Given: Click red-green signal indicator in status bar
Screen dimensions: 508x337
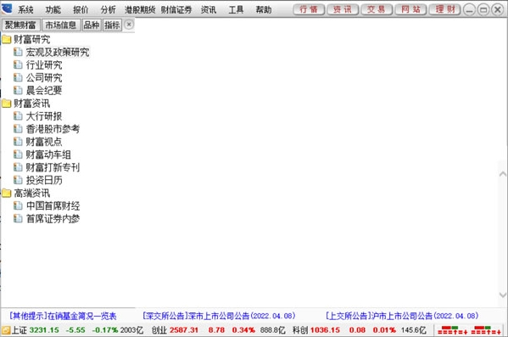Looking at the screenshot, I should pyautogui.click(x=469, y=330).
